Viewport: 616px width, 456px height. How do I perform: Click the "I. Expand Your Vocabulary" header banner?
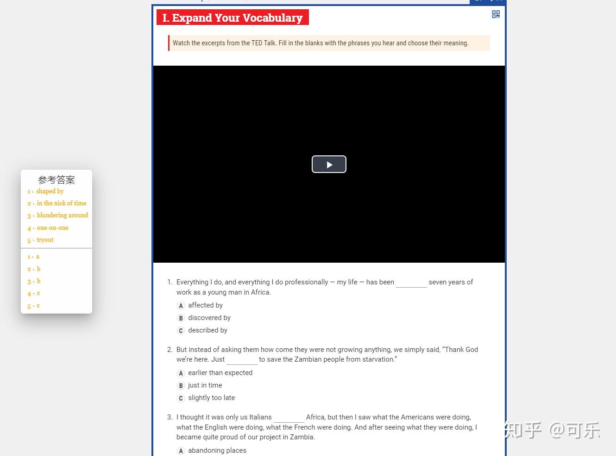(x=233, y=18)
